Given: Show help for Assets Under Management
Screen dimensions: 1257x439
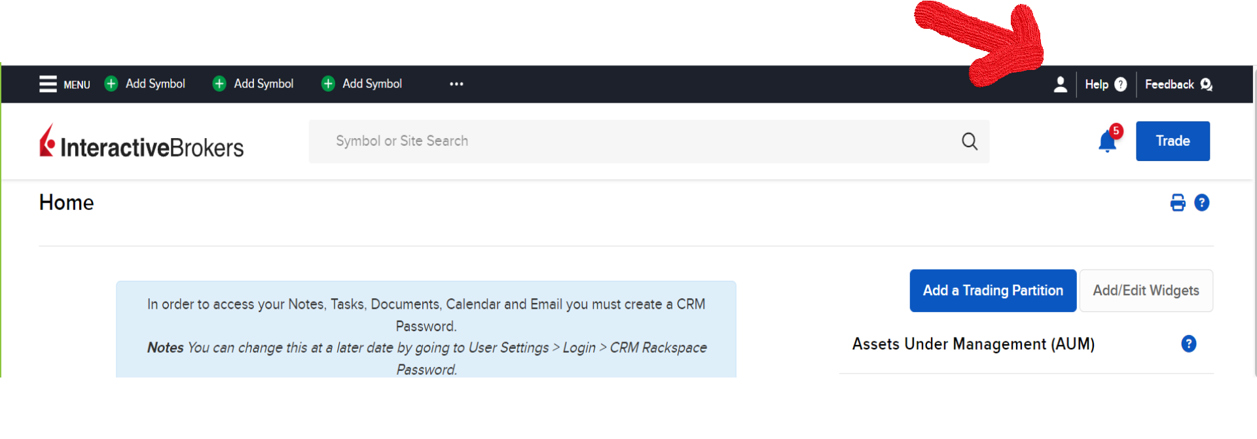Looking at the screenshot, I should tap(1188, 344).
